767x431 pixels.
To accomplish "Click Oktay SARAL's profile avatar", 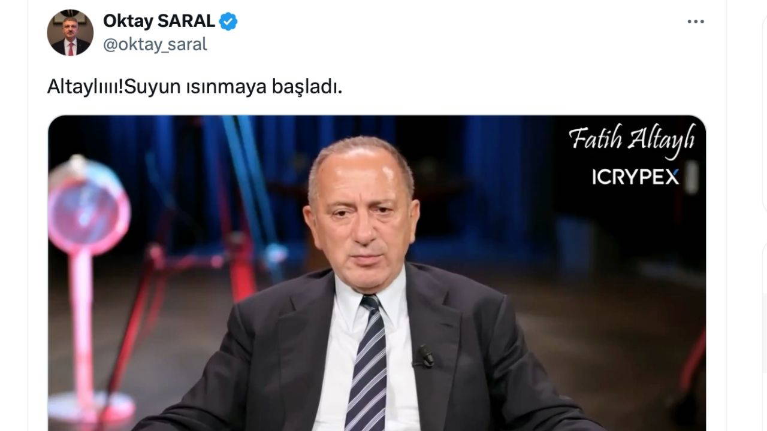I will tap(70, 33).
